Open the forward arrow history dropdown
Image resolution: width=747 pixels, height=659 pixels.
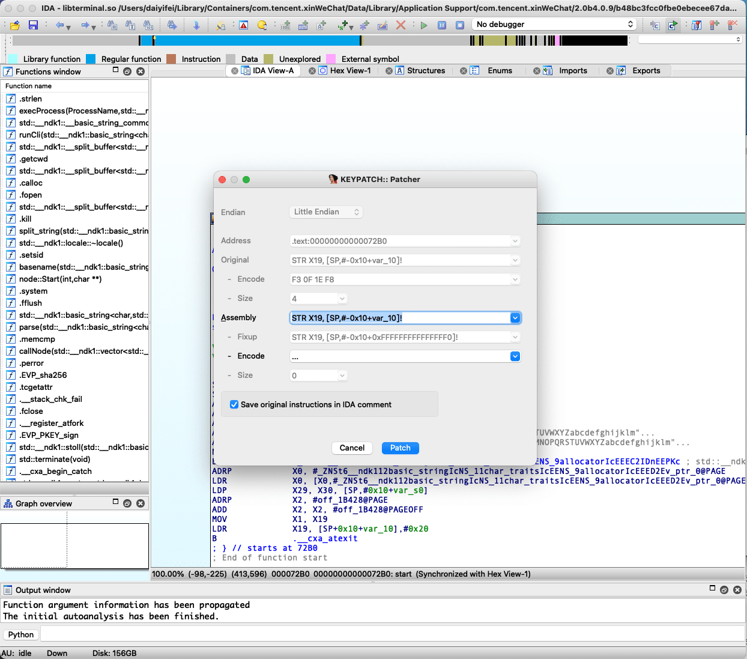tap(94, 28)
